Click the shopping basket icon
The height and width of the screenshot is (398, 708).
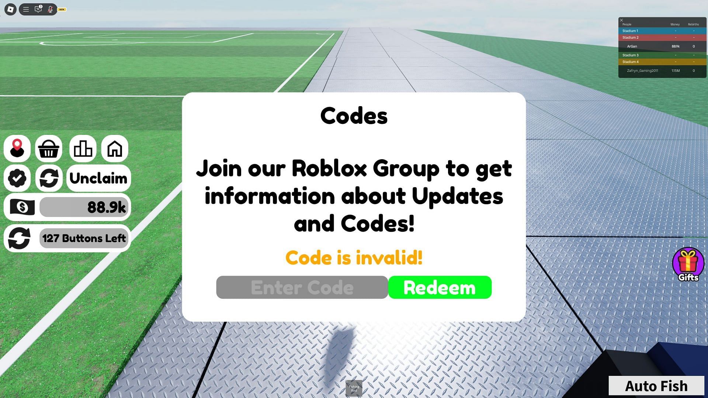coord(48,148)
